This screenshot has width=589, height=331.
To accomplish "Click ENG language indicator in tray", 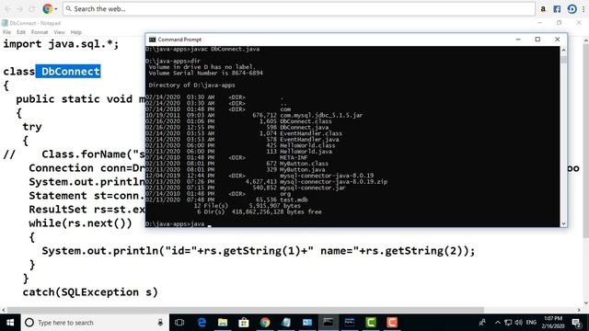I will pyautogui.click(x=531, y=323).
